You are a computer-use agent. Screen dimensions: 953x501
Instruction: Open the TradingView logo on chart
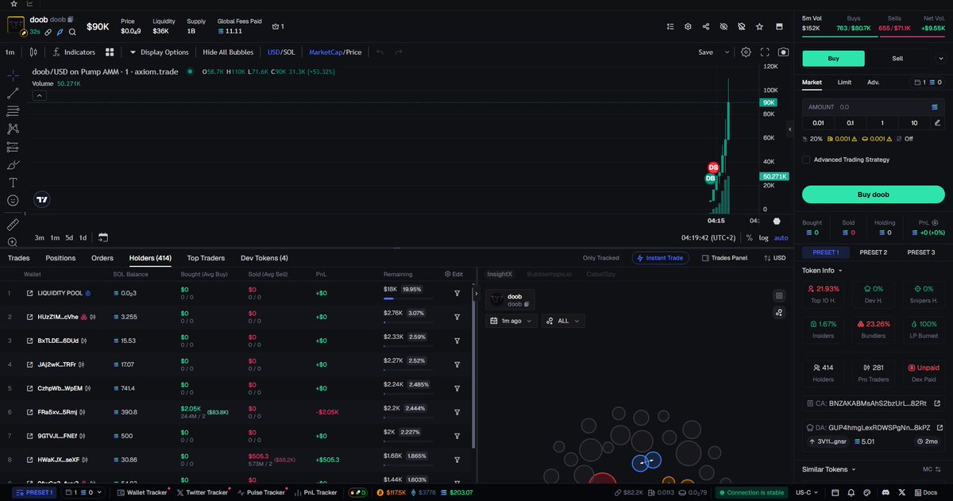pos(43,200)
